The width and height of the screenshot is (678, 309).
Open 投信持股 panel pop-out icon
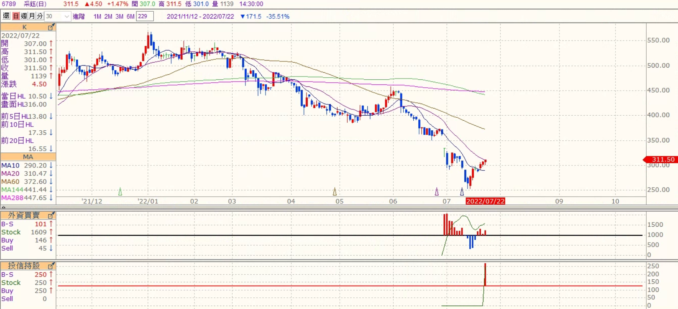(51, 266)
